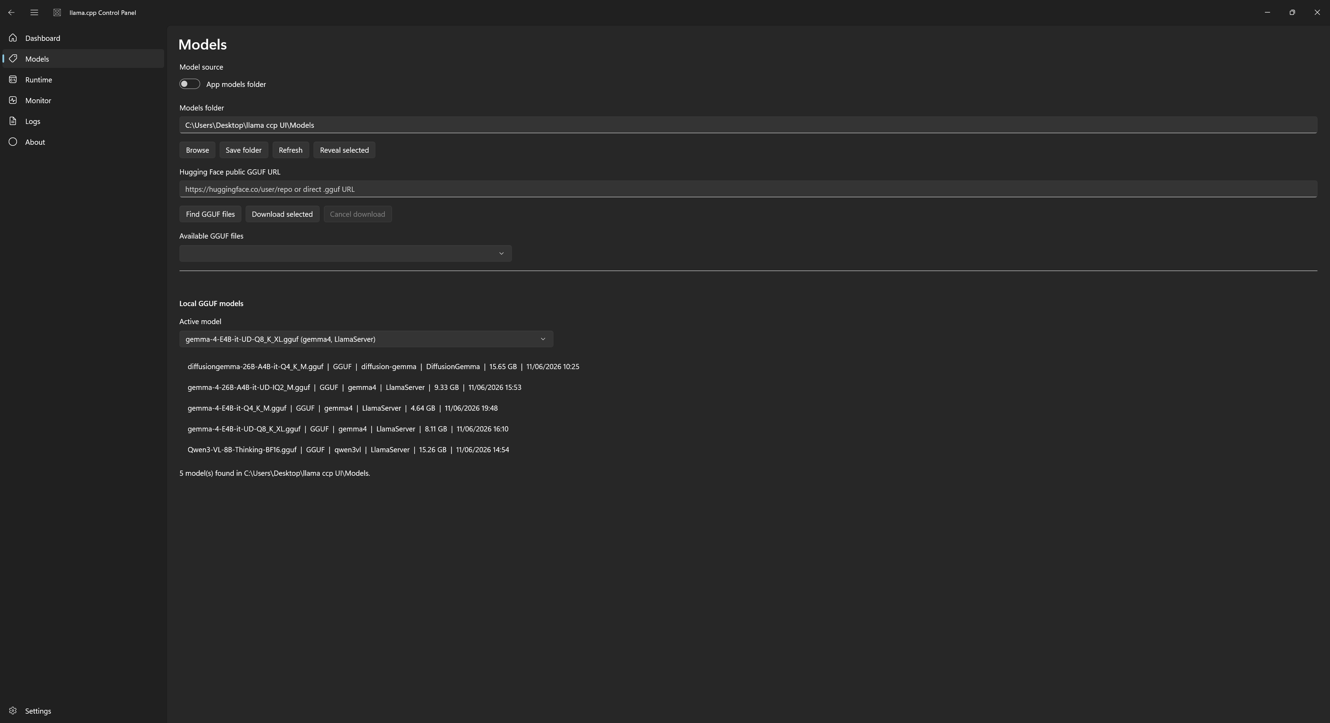The height and width of the screenshot is (723, 1330).
Task: Click the Settings gear icon
Action: tap(13, 711)
